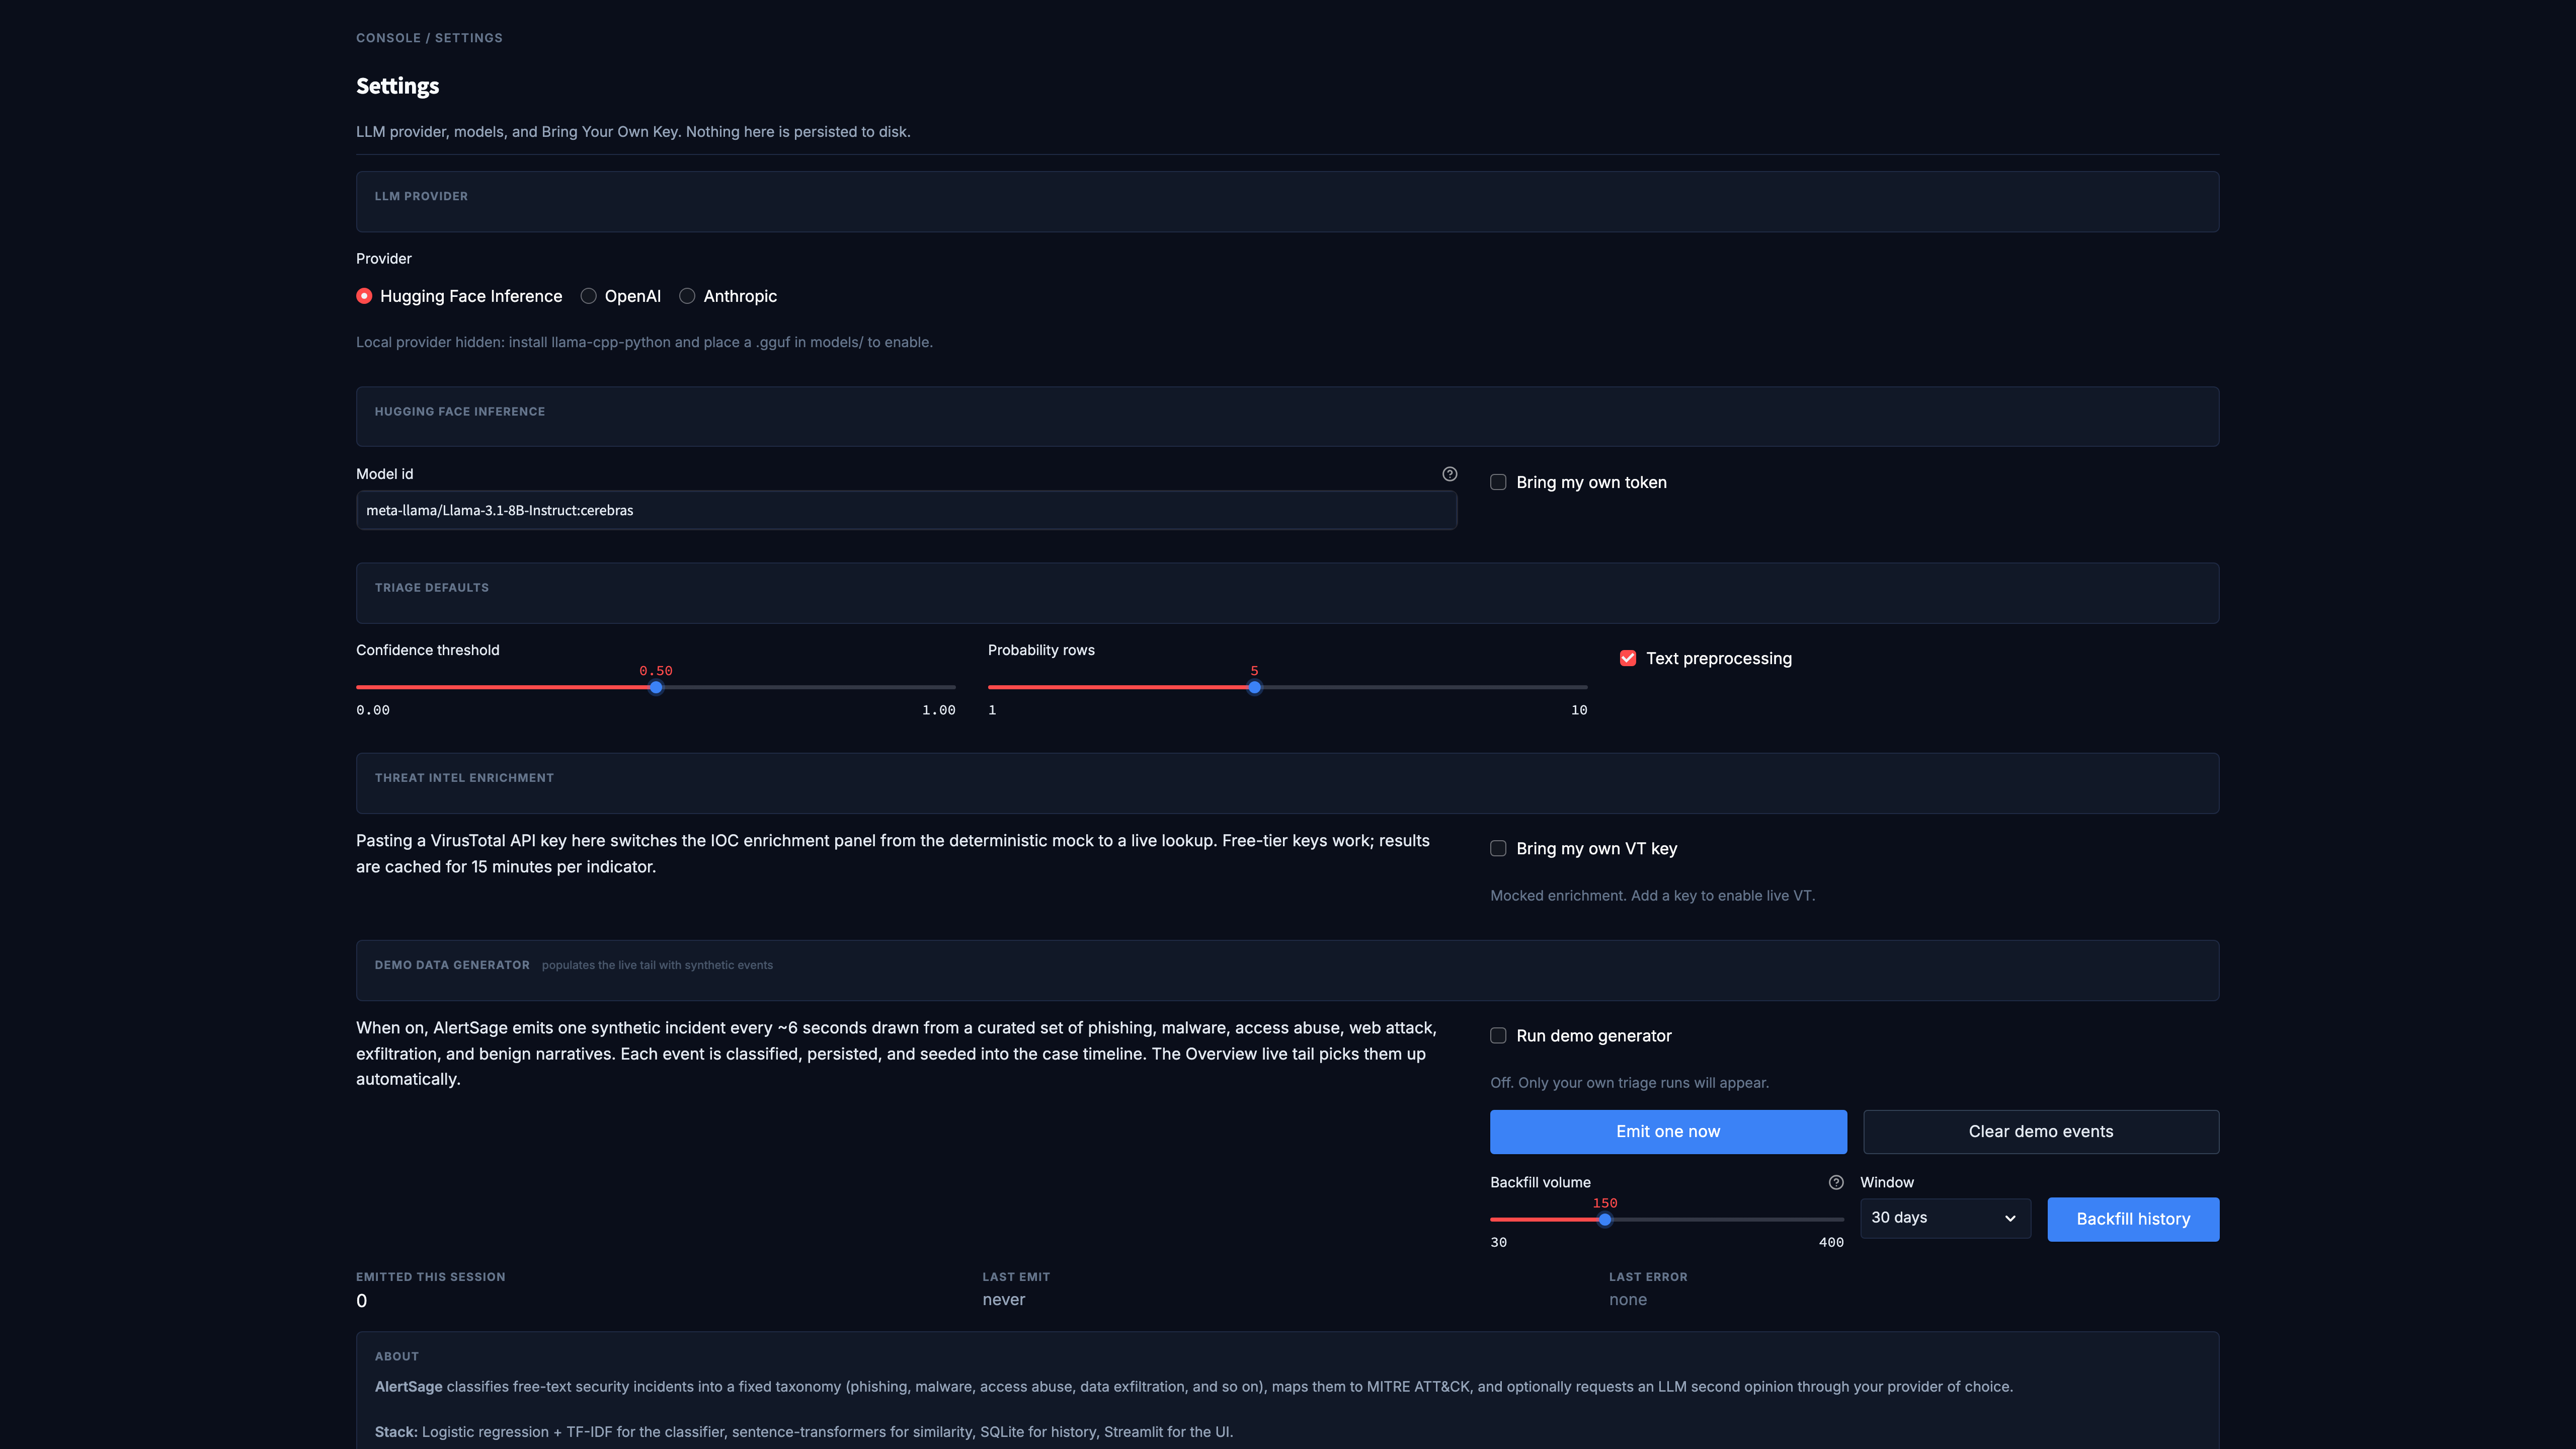
Task: Open the Window 30 days dropdown
Action: pyautogui.click(x=1945, y=1218)
